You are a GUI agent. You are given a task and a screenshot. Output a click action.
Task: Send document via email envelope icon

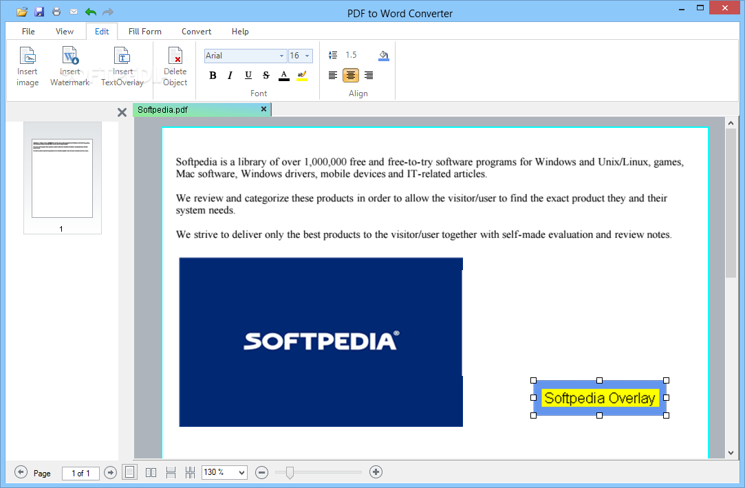pos(73,12)
